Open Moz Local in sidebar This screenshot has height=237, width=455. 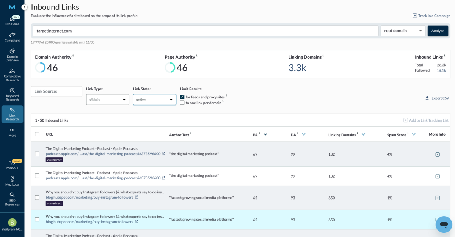point(12,181)
